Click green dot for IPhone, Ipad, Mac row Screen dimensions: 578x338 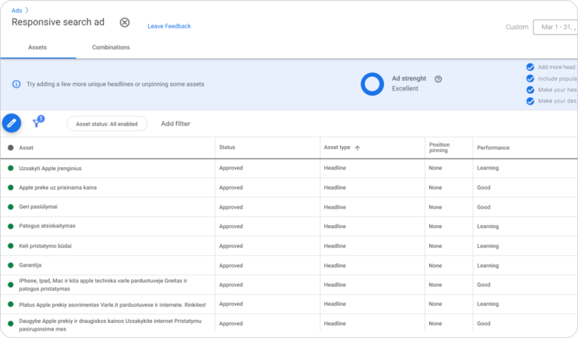coord(11,285)
